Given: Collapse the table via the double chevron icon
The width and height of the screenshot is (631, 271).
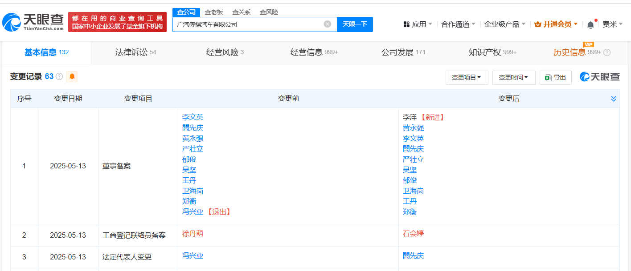Looking at the screenshot, I should pyautogui.click(x=614, y=98).
